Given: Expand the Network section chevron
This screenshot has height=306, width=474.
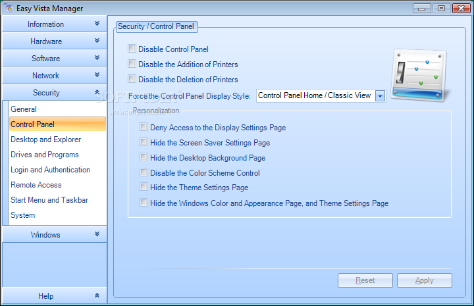Looking at the screenshot, I should [x=97, y=74].
